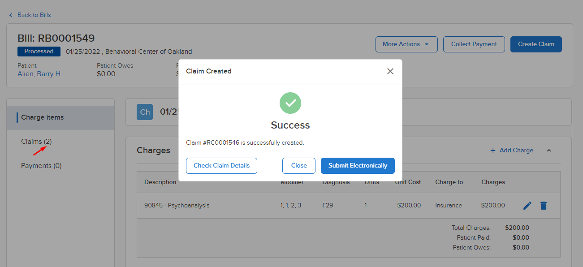Click the Create Claim button
This screenshot has height=267, width=583.
pos(536,44)
